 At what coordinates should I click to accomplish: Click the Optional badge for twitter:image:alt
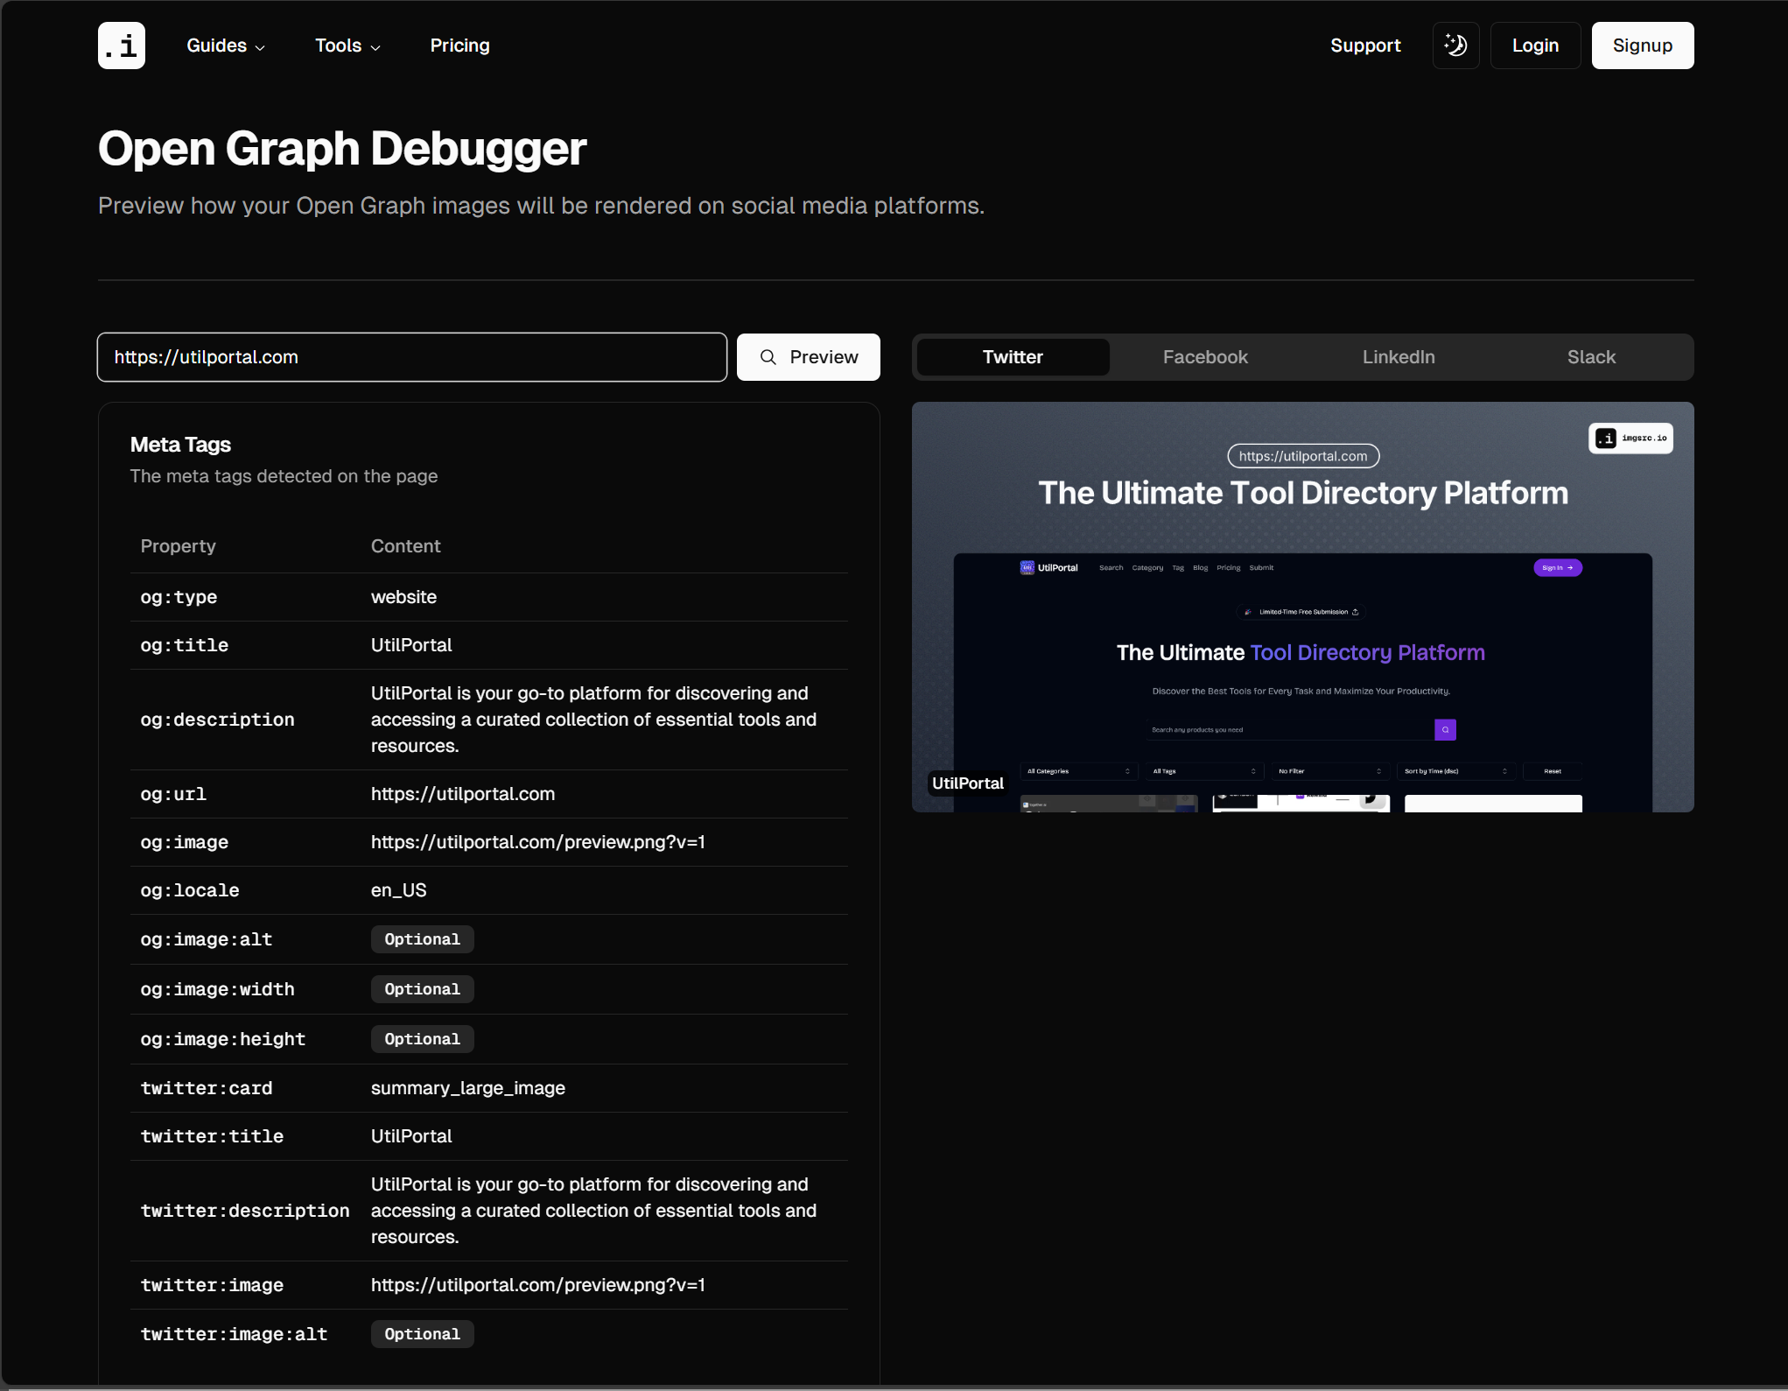422,1334
